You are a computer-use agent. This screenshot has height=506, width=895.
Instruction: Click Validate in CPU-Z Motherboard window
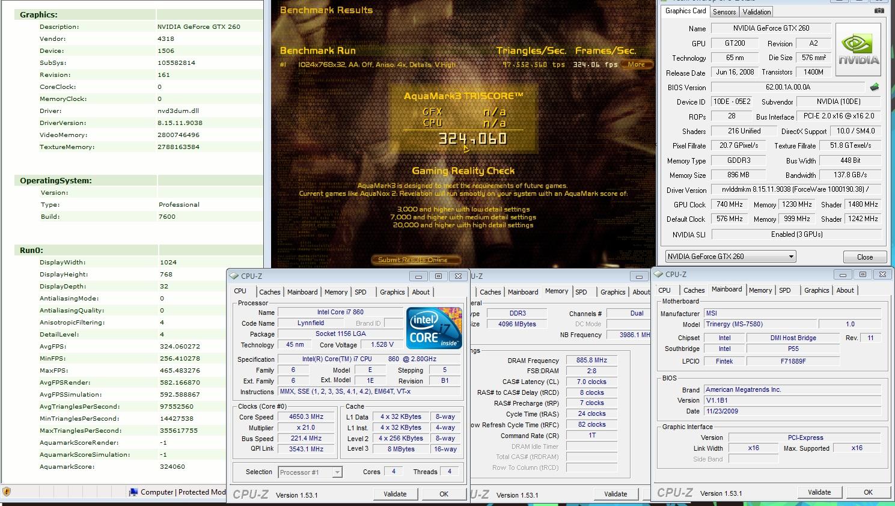point(819,492)
